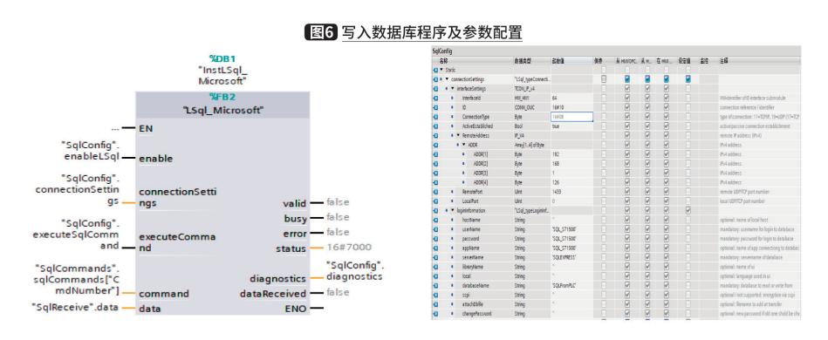Click the data icon beside the Static row
Screen dimensions: 828x340
435,70
